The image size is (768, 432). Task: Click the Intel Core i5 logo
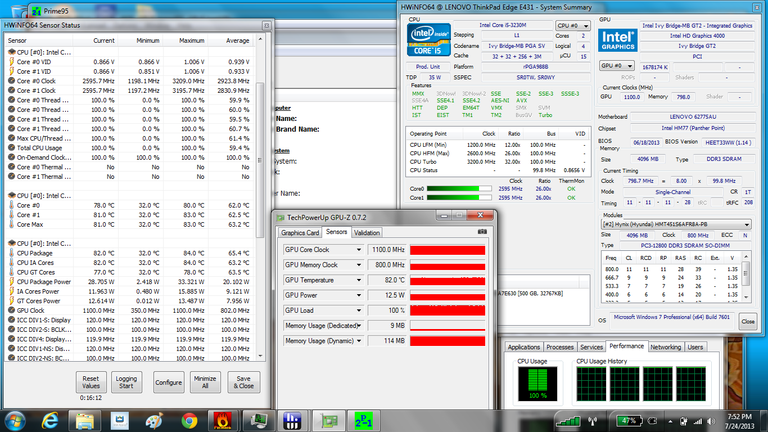tap(428, 39)
